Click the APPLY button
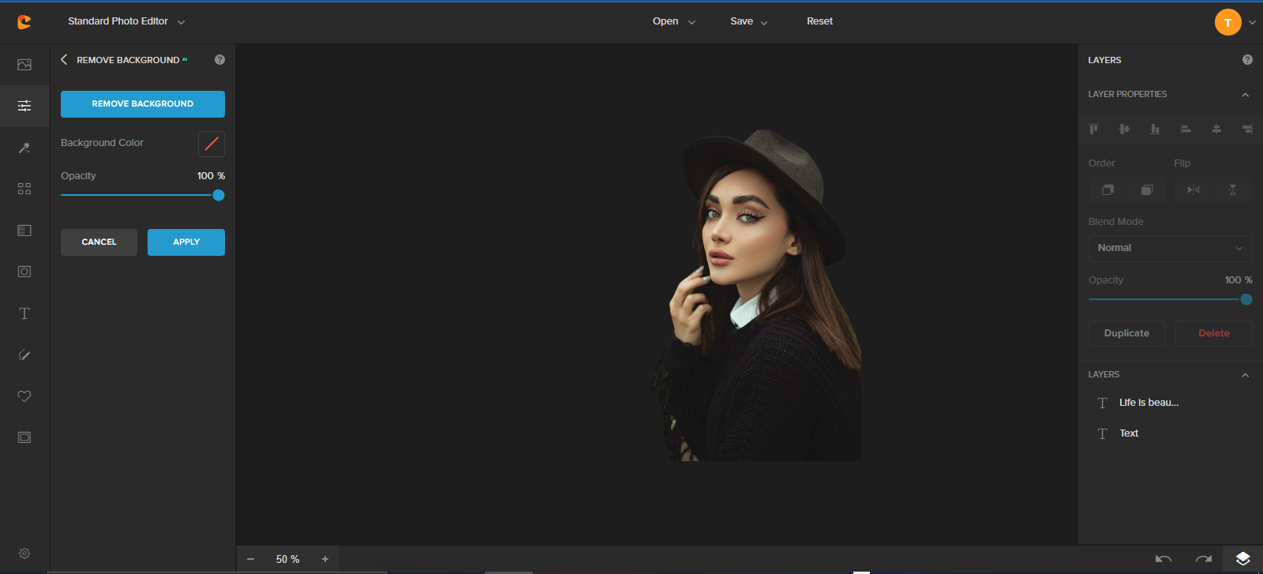This screenshot has height=574, width=1263. coord(186,242)
